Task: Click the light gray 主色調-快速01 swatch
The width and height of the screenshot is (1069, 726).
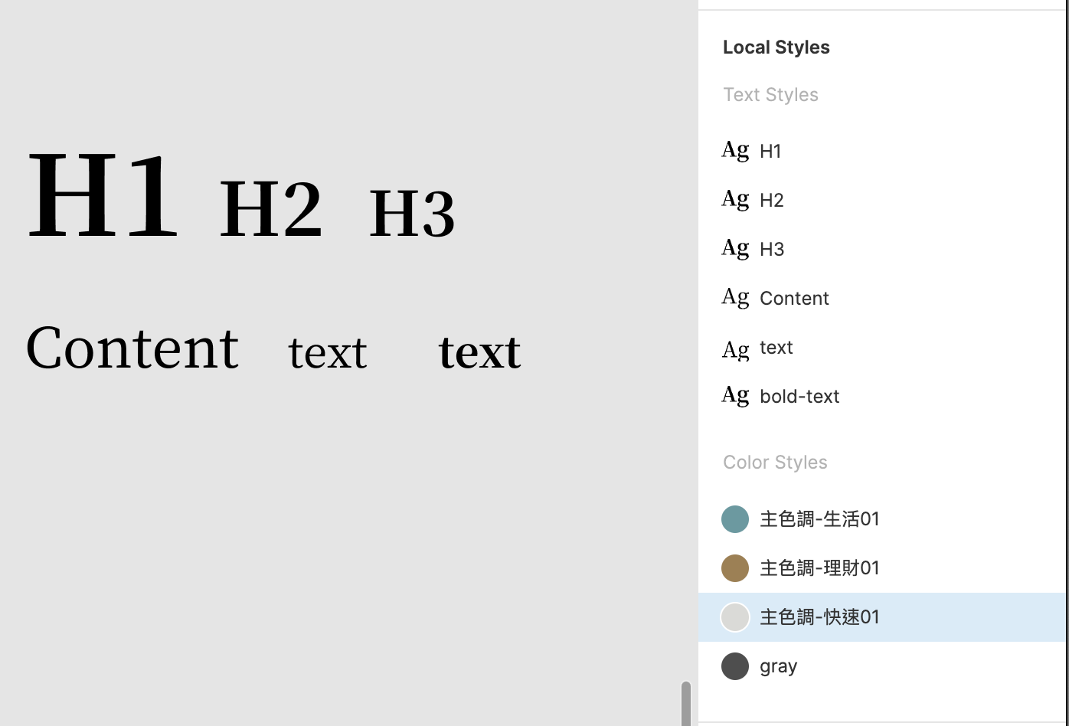Action: pos(735,617)
